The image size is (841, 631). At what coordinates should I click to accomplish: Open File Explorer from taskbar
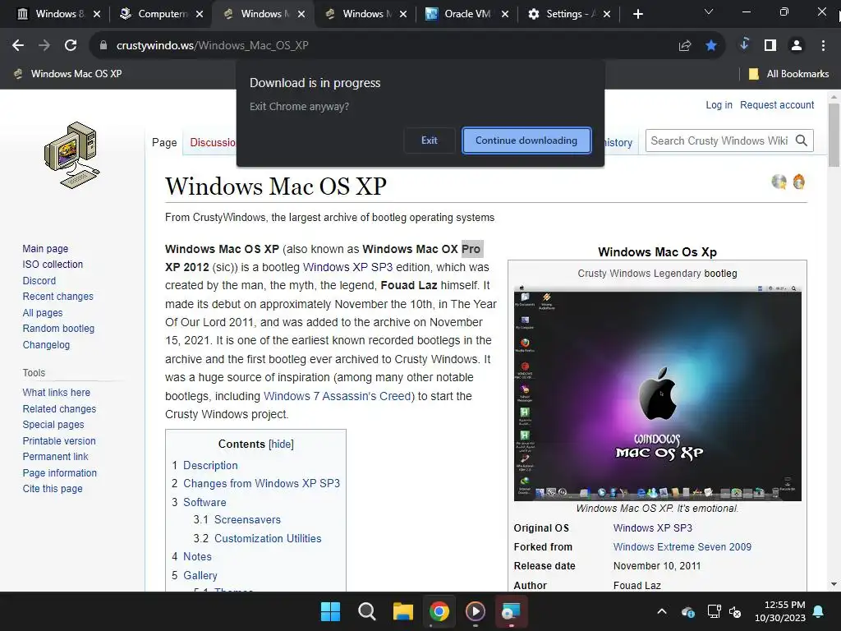(402, 611)
